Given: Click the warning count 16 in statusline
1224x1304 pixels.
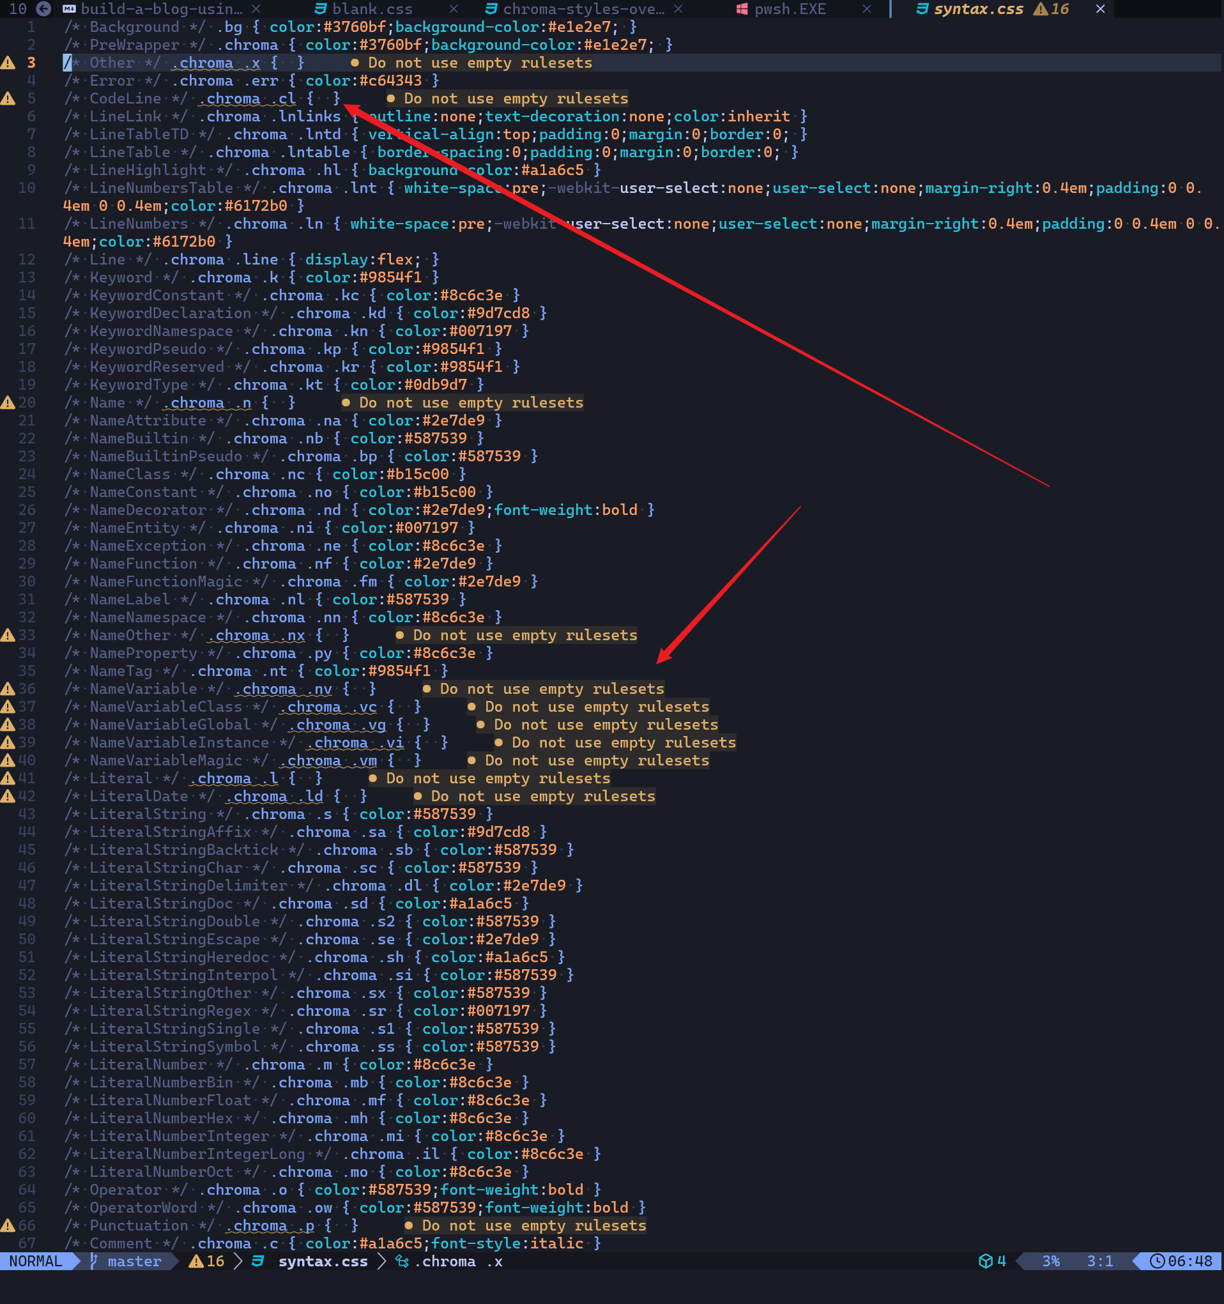Looking at the screenshot, I should tap(206, 1261).
